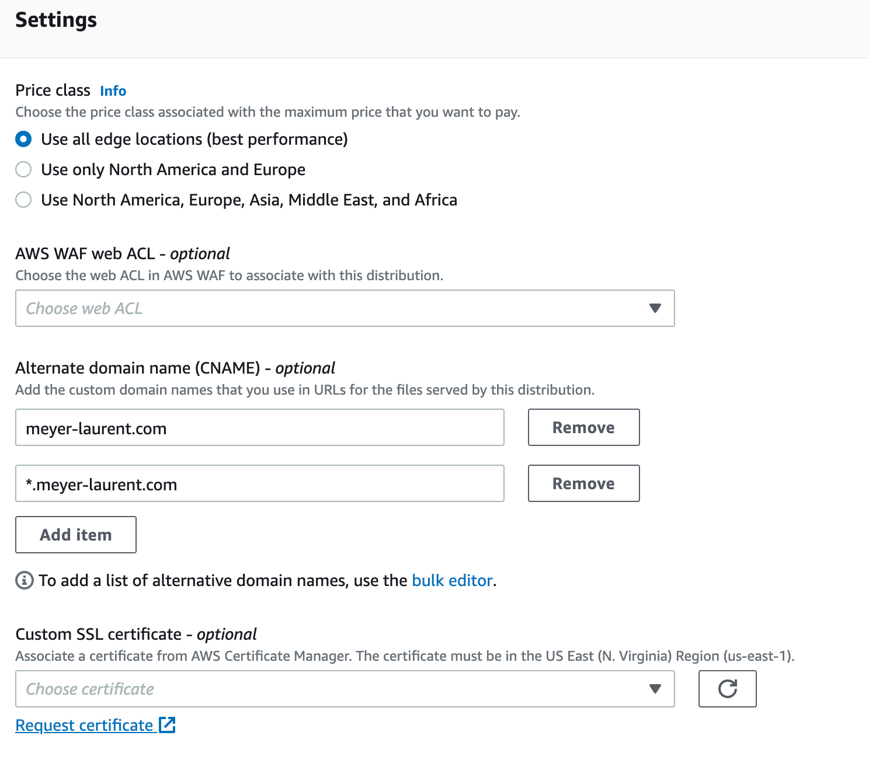The height and width of the screenshot is (760, 869).
Task: Open the Choose web ACL dropdown
Action: (x=345, y=308)
